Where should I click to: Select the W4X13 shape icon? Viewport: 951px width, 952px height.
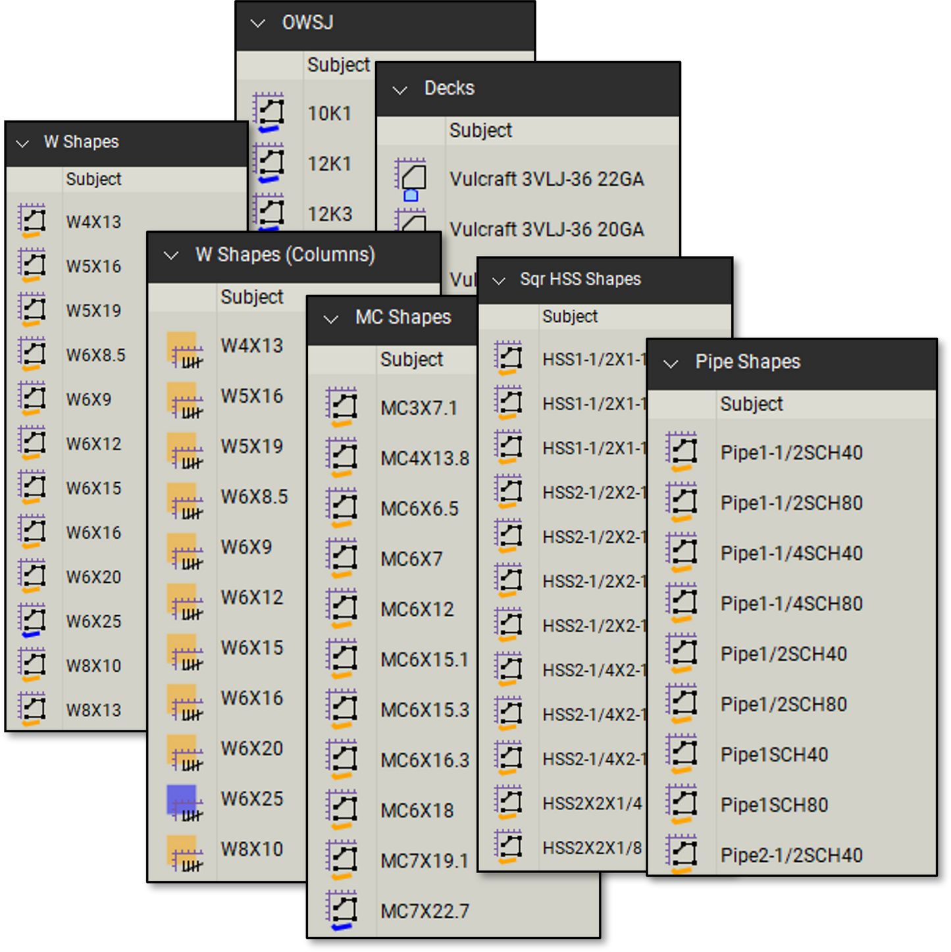34,221
